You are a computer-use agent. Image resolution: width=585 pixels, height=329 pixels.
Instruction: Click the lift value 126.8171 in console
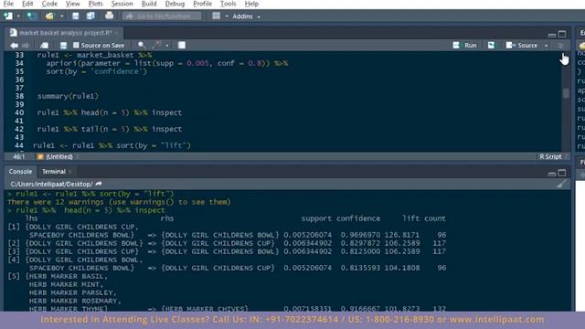coord(402,235)
